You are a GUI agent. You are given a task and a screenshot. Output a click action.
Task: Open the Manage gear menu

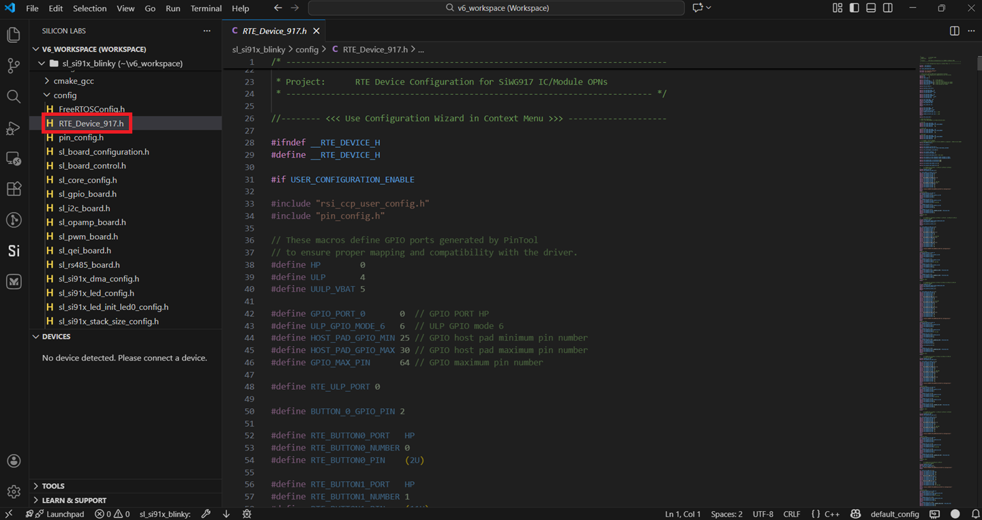pos(13,491)
